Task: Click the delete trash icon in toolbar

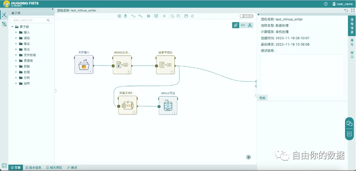Action: [x=164, y=16]
